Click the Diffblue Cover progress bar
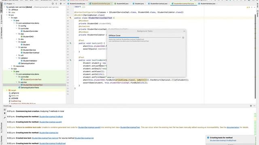Image resolution: width=259 pixels, height=145 pixels. click(145, 37)
